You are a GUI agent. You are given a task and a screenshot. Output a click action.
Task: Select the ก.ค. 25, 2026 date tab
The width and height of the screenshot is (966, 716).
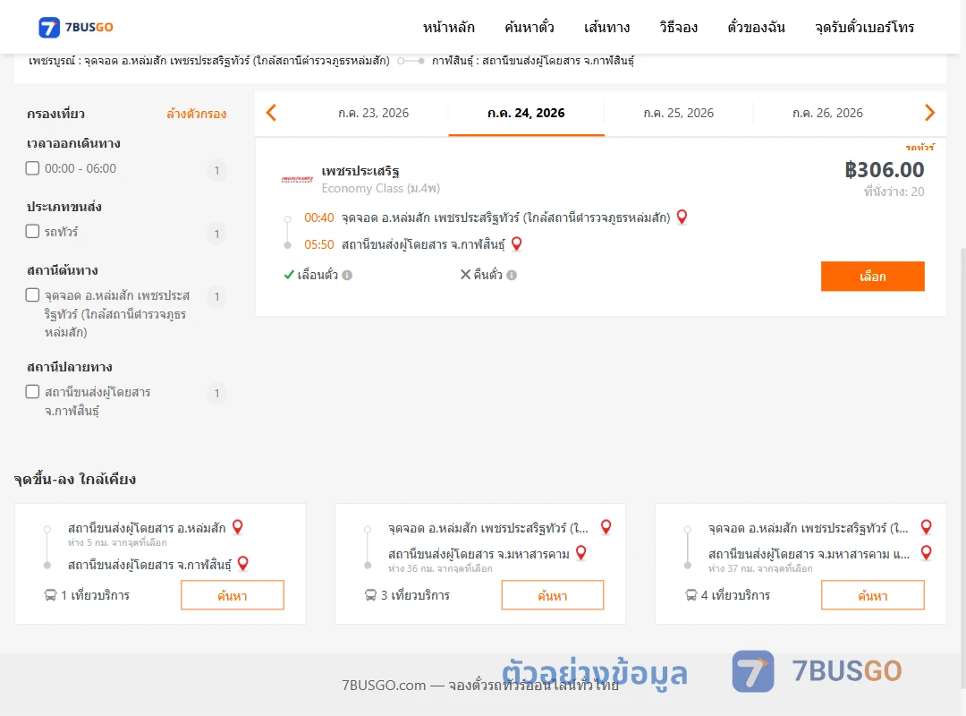[678, 113]
